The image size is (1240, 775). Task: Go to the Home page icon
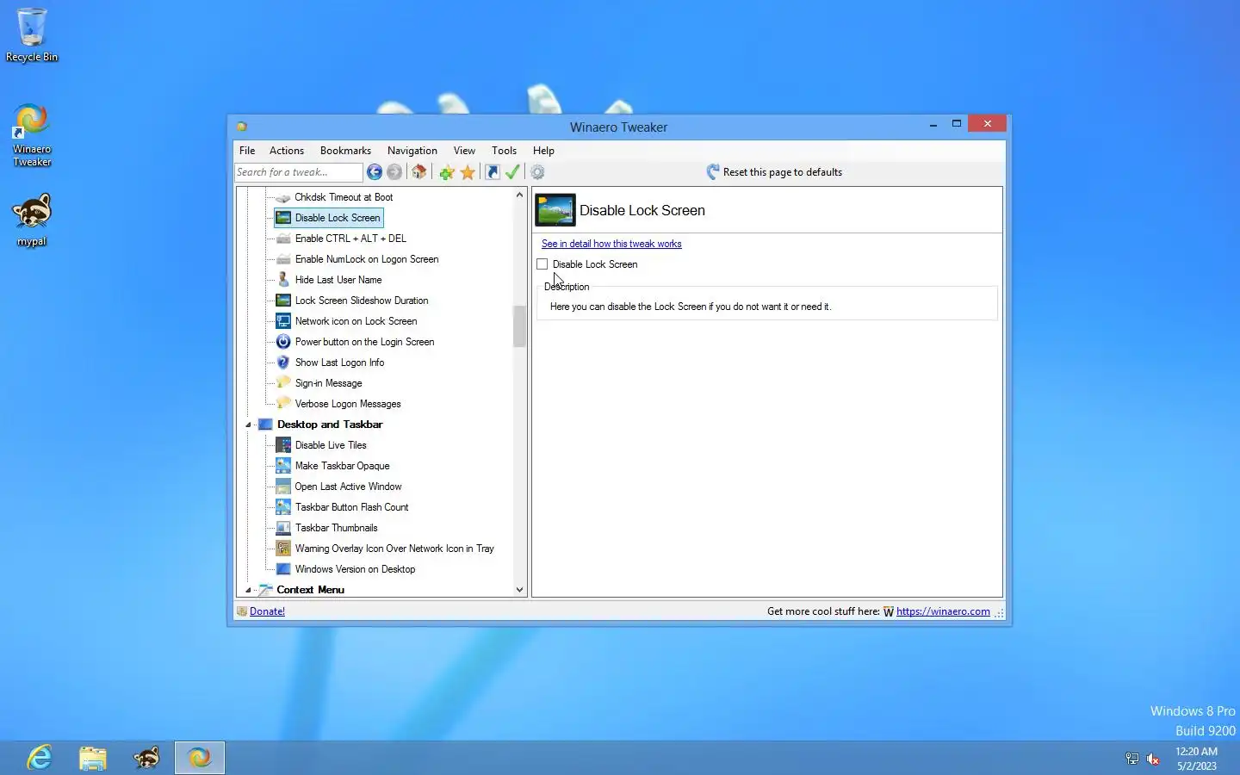[x=419, y=172]
